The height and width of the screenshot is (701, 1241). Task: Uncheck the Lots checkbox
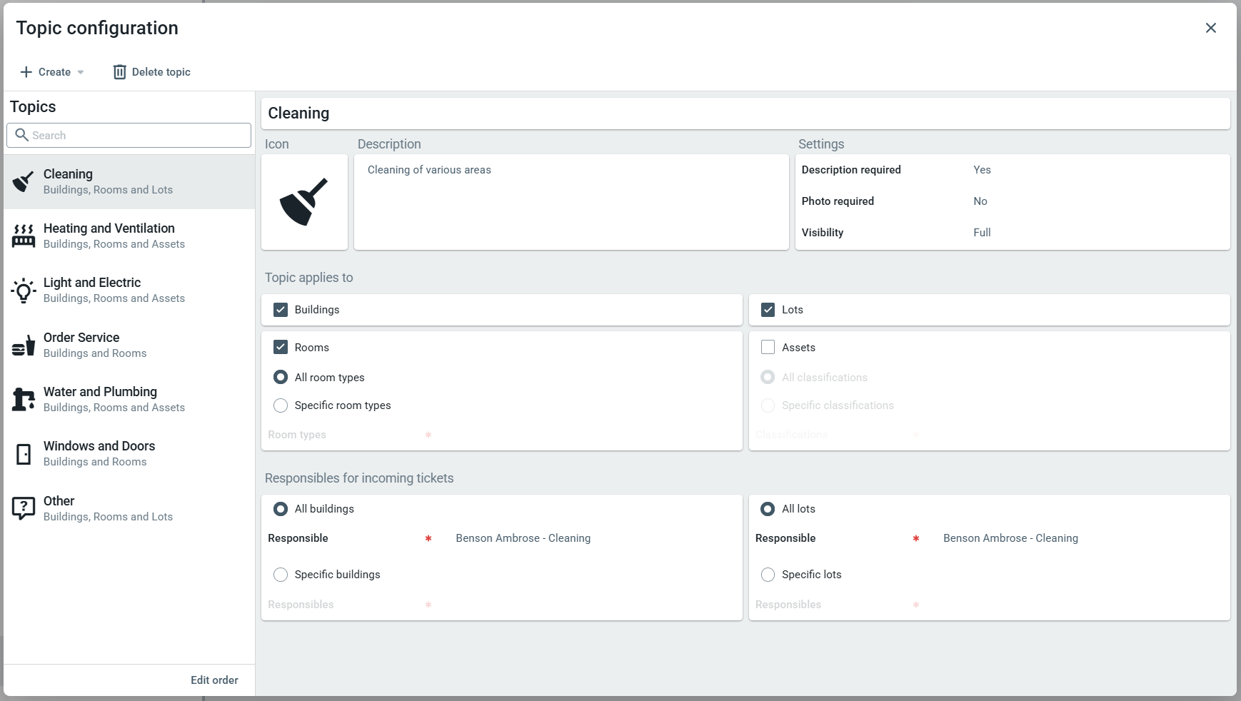coord(768,310)
